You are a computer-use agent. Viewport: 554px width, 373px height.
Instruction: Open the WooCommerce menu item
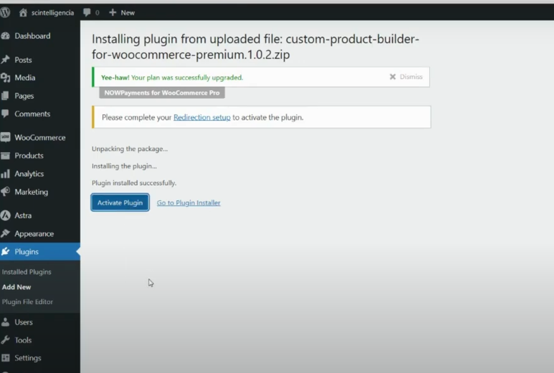click(x=40, y=137)
